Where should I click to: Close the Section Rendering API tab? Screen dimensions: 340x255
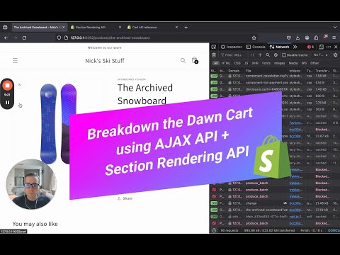pos(120,28)
